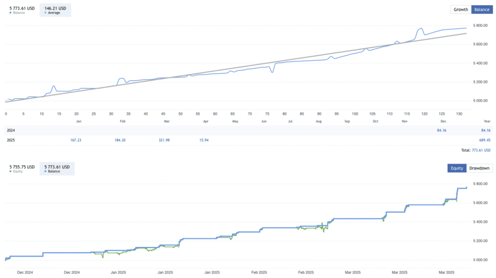This screenshot has width=496, height=278.
Task: Toggle the Equity 5 755.75 USD legend series
Action: (20, 169)
